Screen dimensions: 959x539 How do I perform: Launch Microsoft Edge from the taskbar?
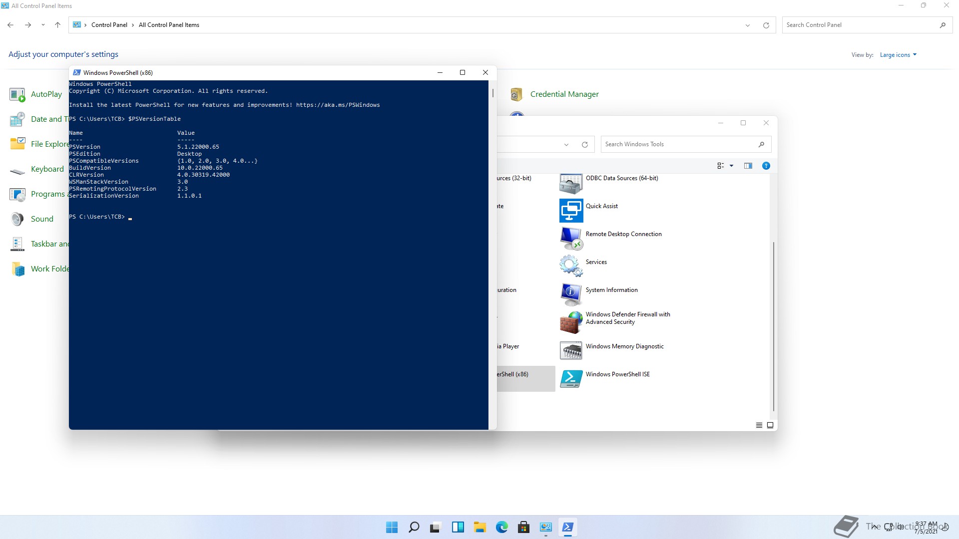tap(501, 527)
